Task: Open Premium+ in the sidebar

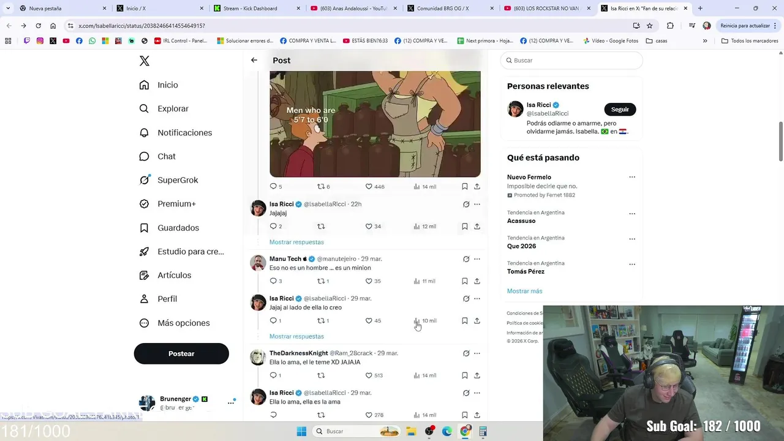Action: [x=167, y=204]
